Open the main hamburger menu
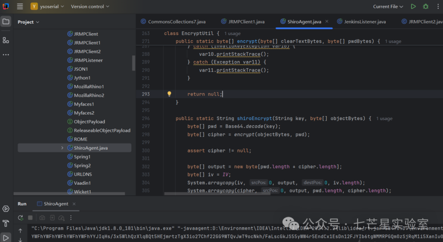Viewport: 443px width, 242px height. click(x=20, y=6)
